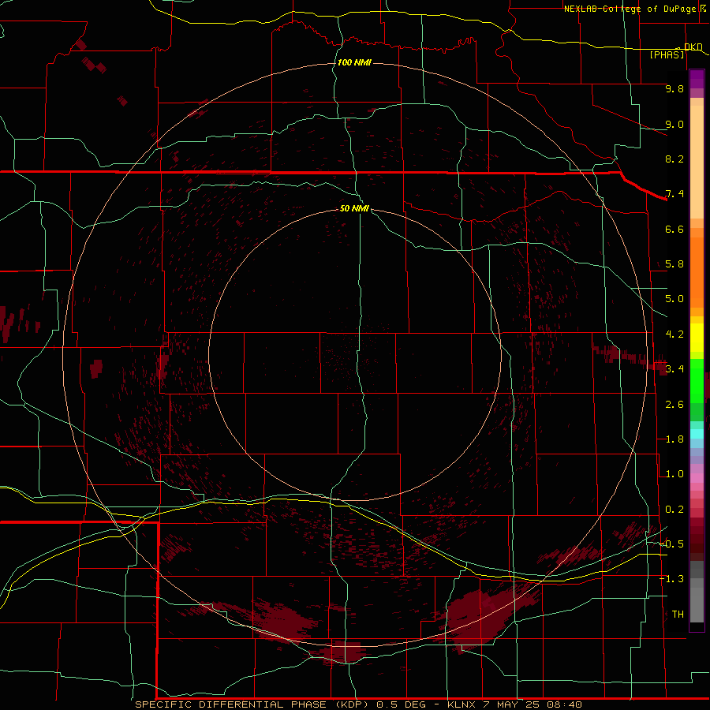
Task: Click the 8.2 scale value
Action: point(674,159)
